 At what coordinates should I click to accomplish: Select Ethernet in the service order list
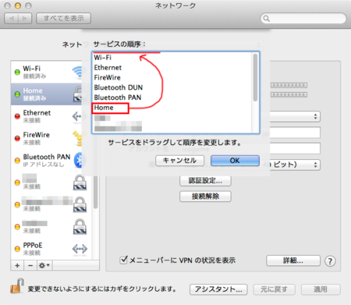click(x=172, y=68)
